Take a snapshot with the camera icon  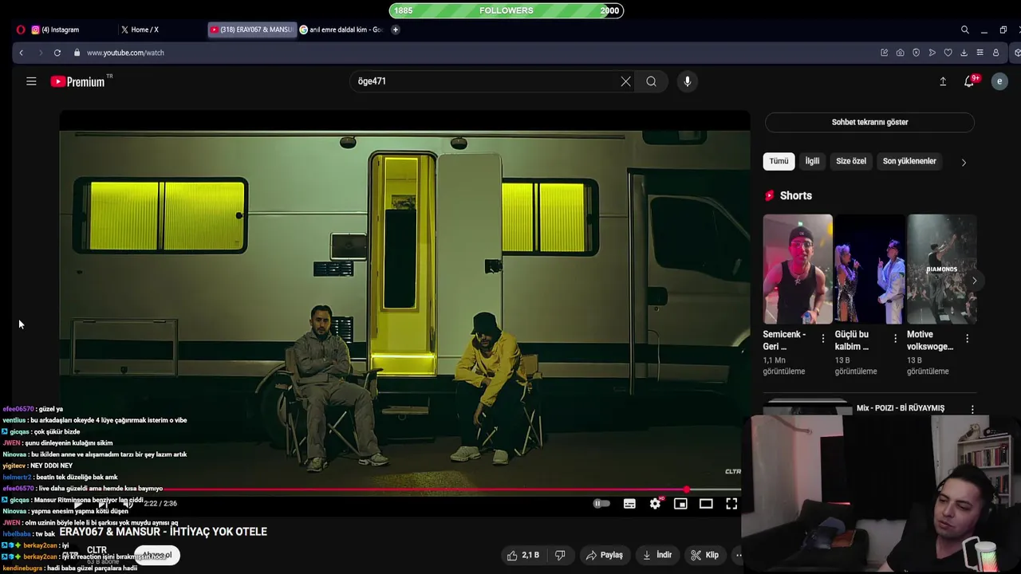point(900,53)
